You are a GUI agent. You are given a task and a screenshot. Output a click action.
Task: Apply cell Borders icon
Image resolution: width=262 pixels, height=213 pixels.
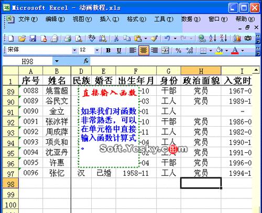(x=203, y=51)
